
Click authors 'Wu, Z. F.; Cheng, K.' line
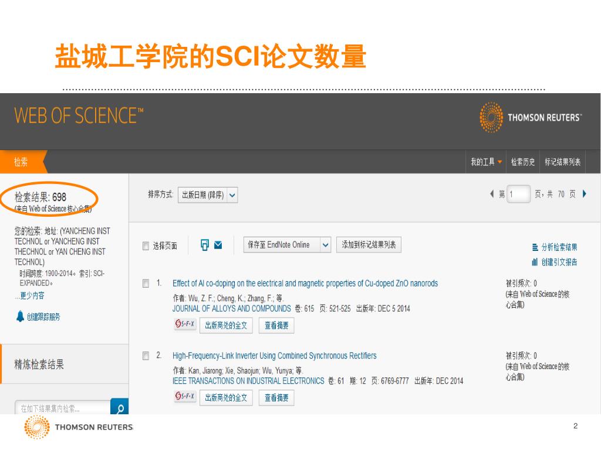(x=228, y=298)
